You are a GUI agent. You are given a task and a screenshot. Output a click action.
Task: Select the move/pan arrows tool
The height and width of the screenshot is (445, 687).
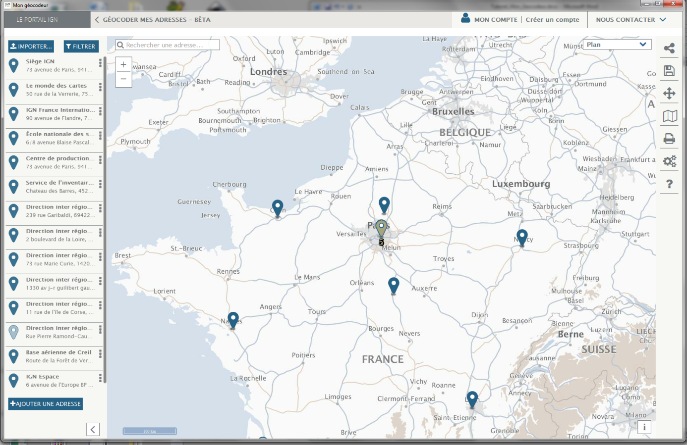669,93
